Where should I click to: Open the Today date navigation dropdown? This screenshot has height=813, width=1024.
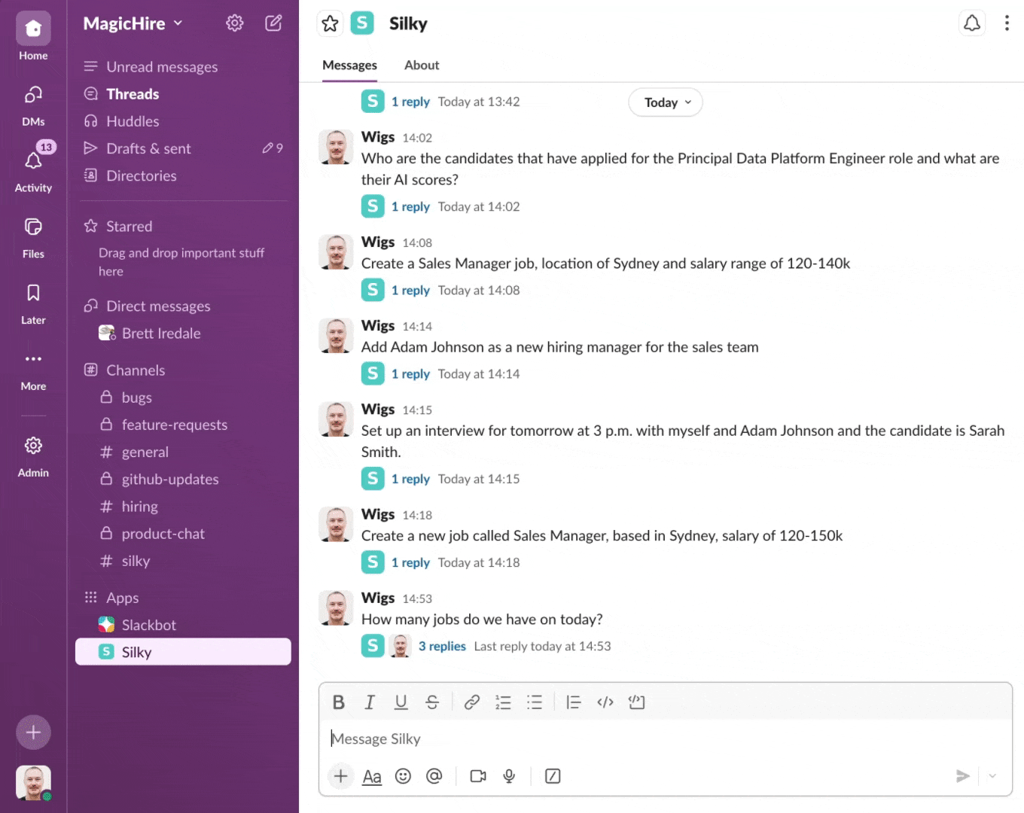[665, 102]
